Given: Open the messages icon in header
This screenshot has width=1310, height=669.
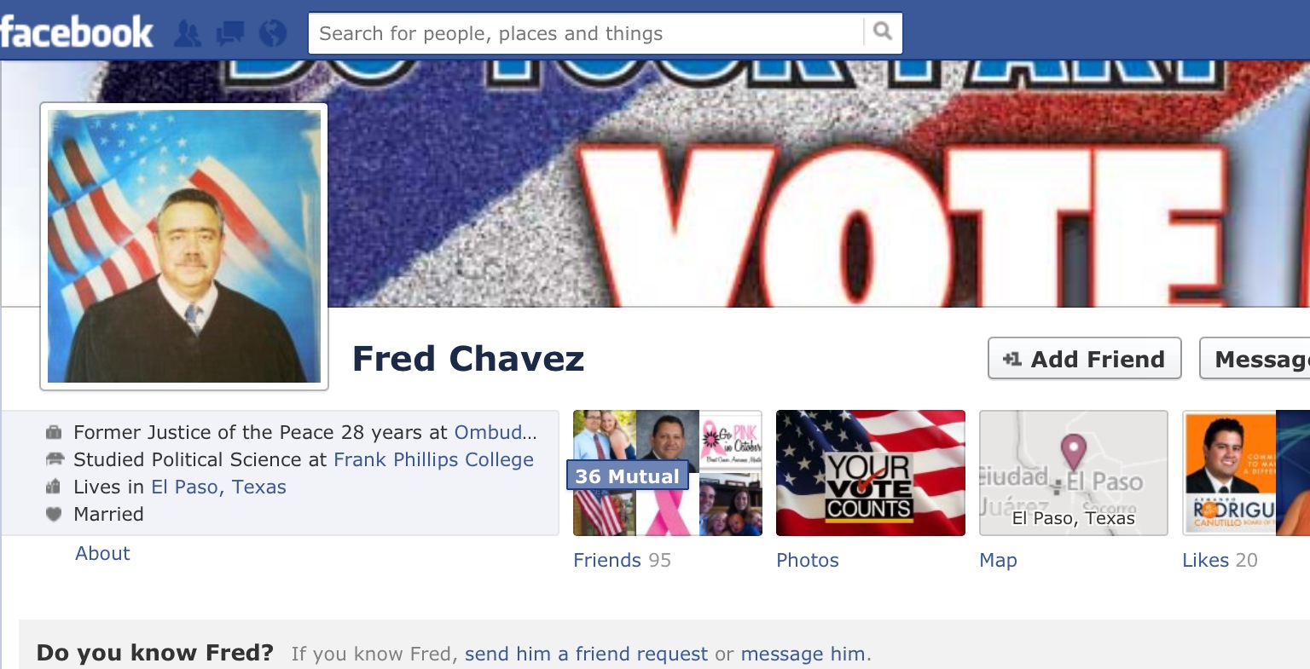Looking at the screenshot, I should click(230, 34).
